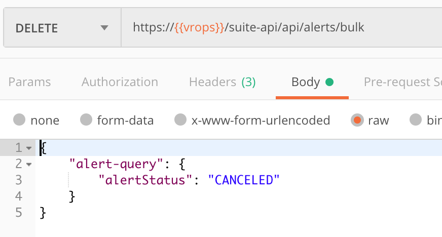Open the DELETE method dropdown arrow
This screenshot has height=237, width=442.
[x=104, y=27]
